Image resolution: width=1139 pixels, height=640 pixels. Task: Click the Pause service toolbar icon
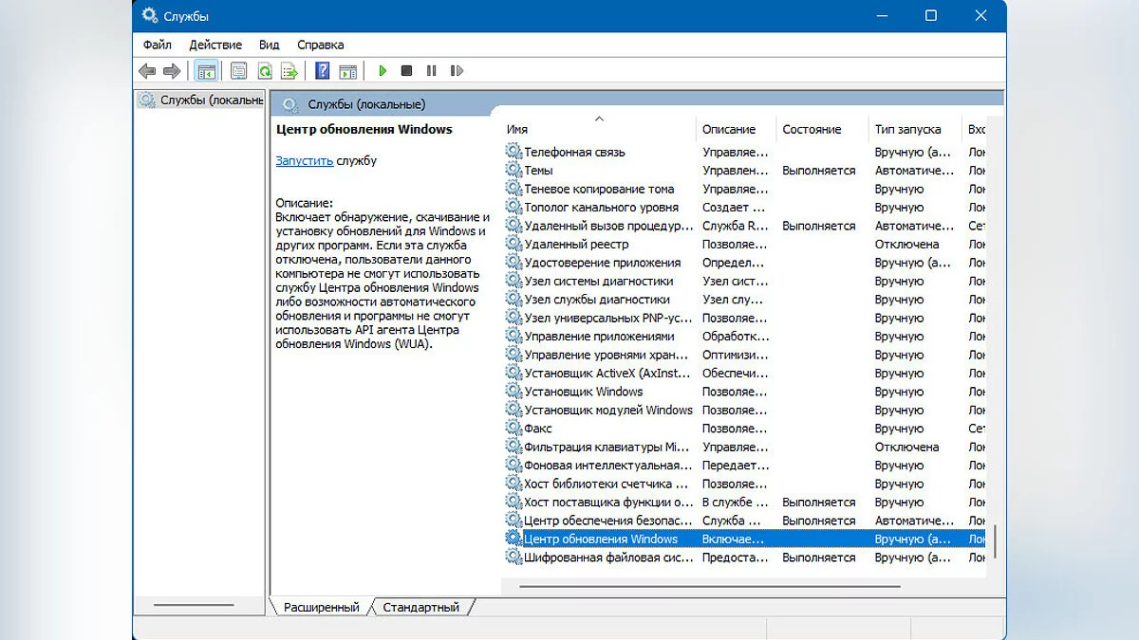[432, 71]
